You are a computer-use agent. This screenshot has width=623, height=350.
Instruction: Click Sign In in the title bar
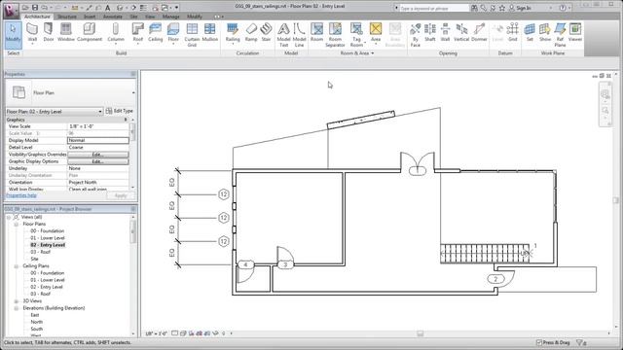[520, 8]
